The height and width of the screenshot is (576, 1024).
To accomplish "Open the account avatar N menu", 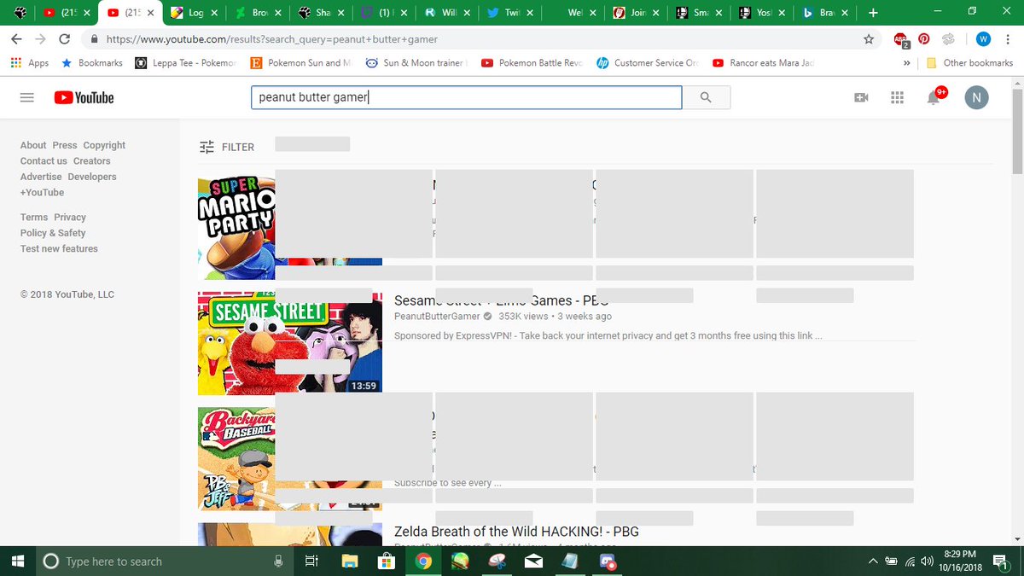I will 976,97.
